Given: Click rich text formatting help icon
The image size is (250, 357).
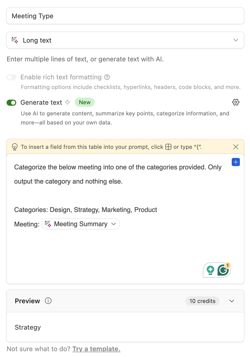Looking at the screenshot, I should click(x=107, y=77).
